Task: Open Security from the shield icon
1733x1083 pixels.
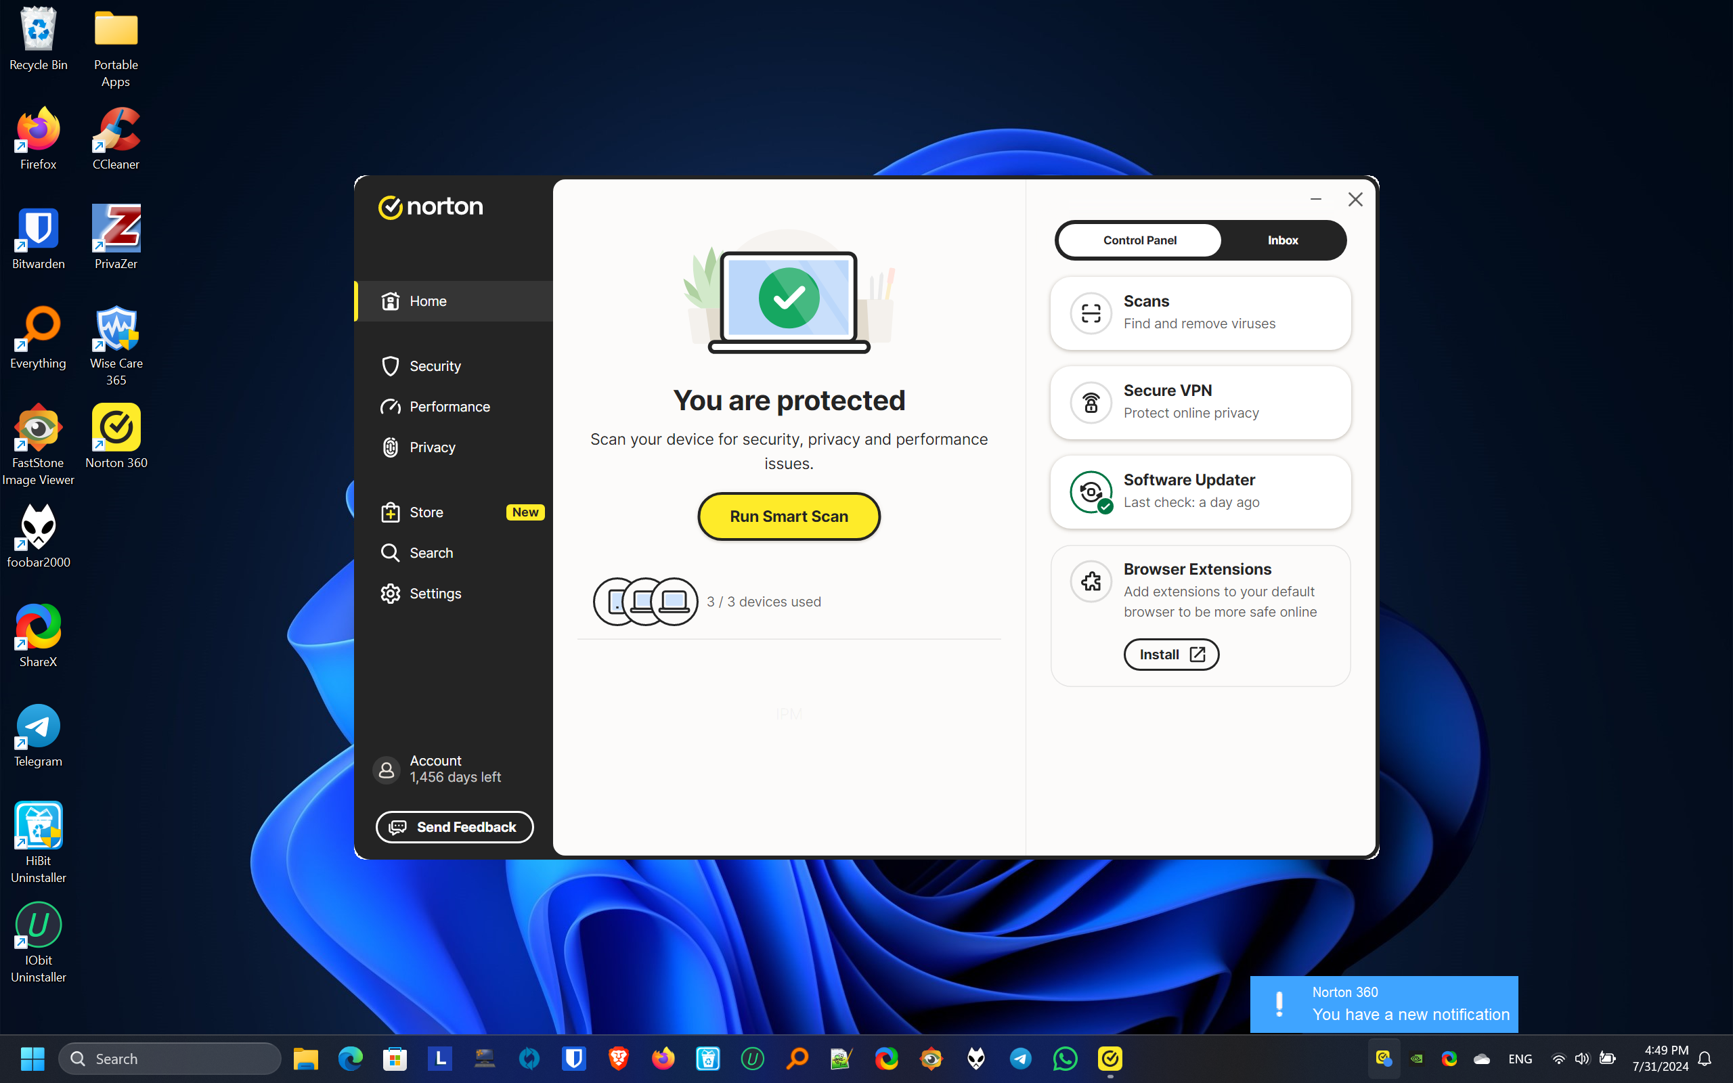Action: 391,366
